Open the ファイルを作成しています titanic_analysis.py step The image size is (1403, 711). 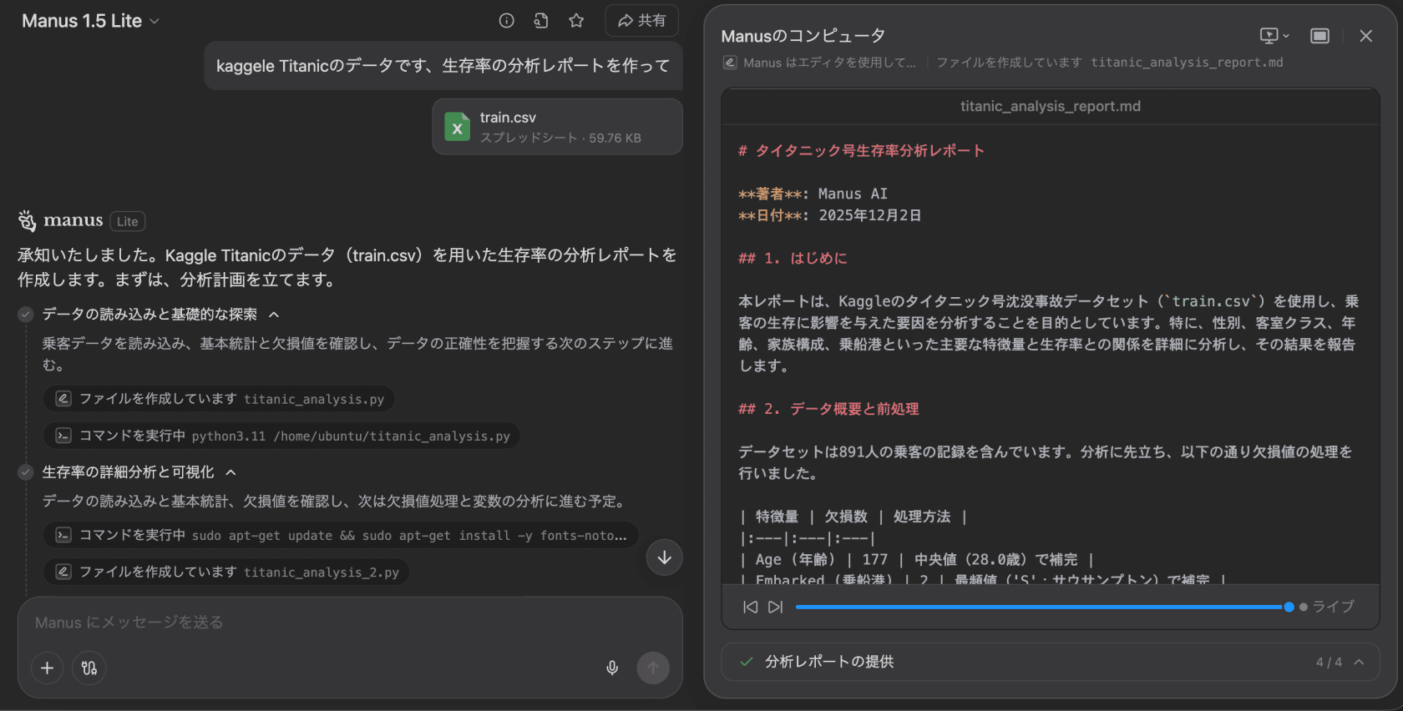(219, 399)
